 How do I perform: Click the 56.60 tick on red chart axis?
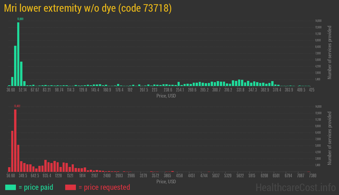point(11,176)
